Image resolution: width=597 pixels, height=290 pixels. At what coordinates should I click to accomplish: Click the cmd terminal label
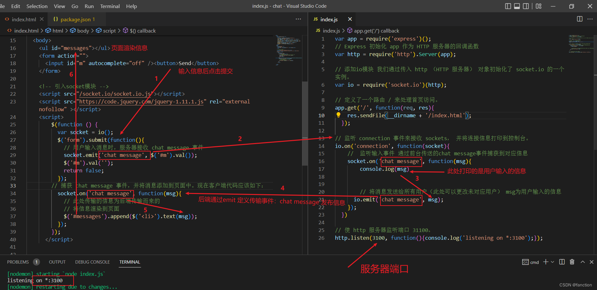(534, 262)
